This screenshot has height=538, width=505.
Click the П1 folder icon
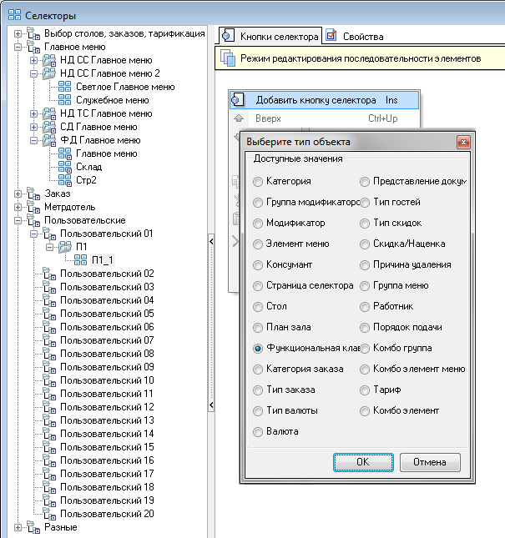64,247
